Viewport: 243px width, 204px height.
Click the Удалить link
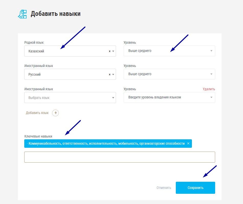pyautogui.click(x=209, y=89)
